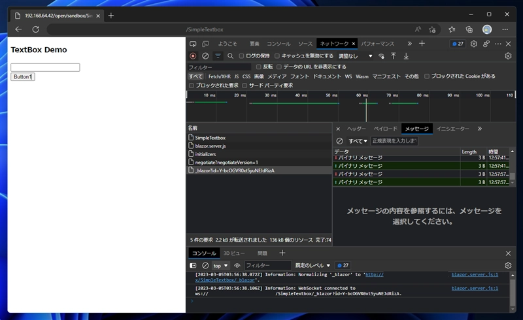Clear WebSocket messages list
Screen dimensions: 523x320
coord(339,141)
